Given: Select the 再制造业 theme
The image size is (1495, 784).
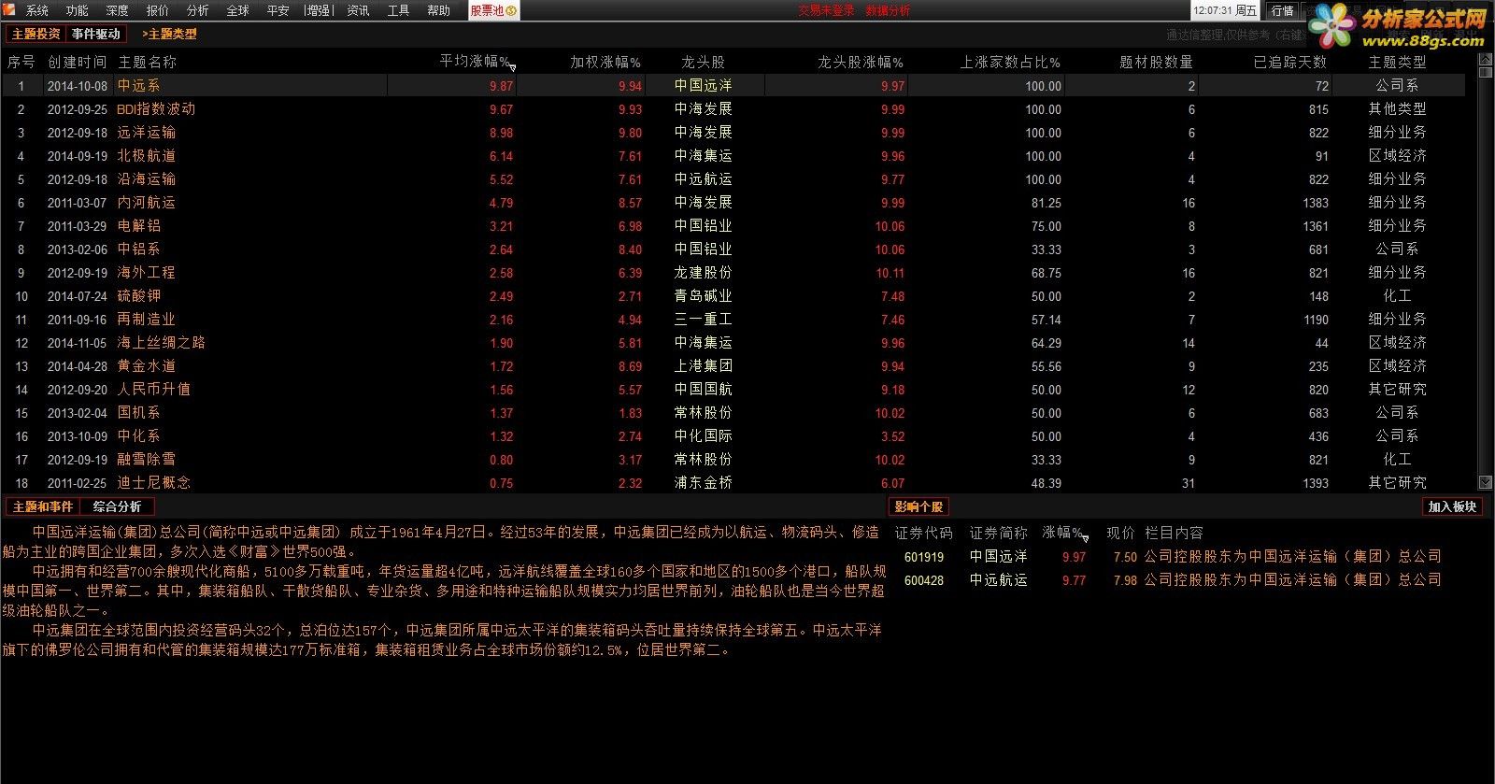Looking at the screenshot, I should click(146, 319).
